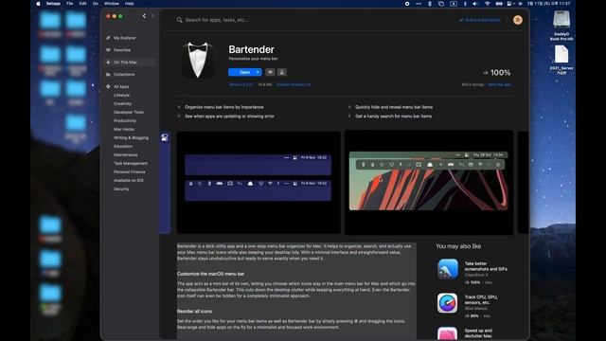The width and height of the screenshot is (606, 341).
Task: Click the Version number link
Action: (x=241, y=84)
